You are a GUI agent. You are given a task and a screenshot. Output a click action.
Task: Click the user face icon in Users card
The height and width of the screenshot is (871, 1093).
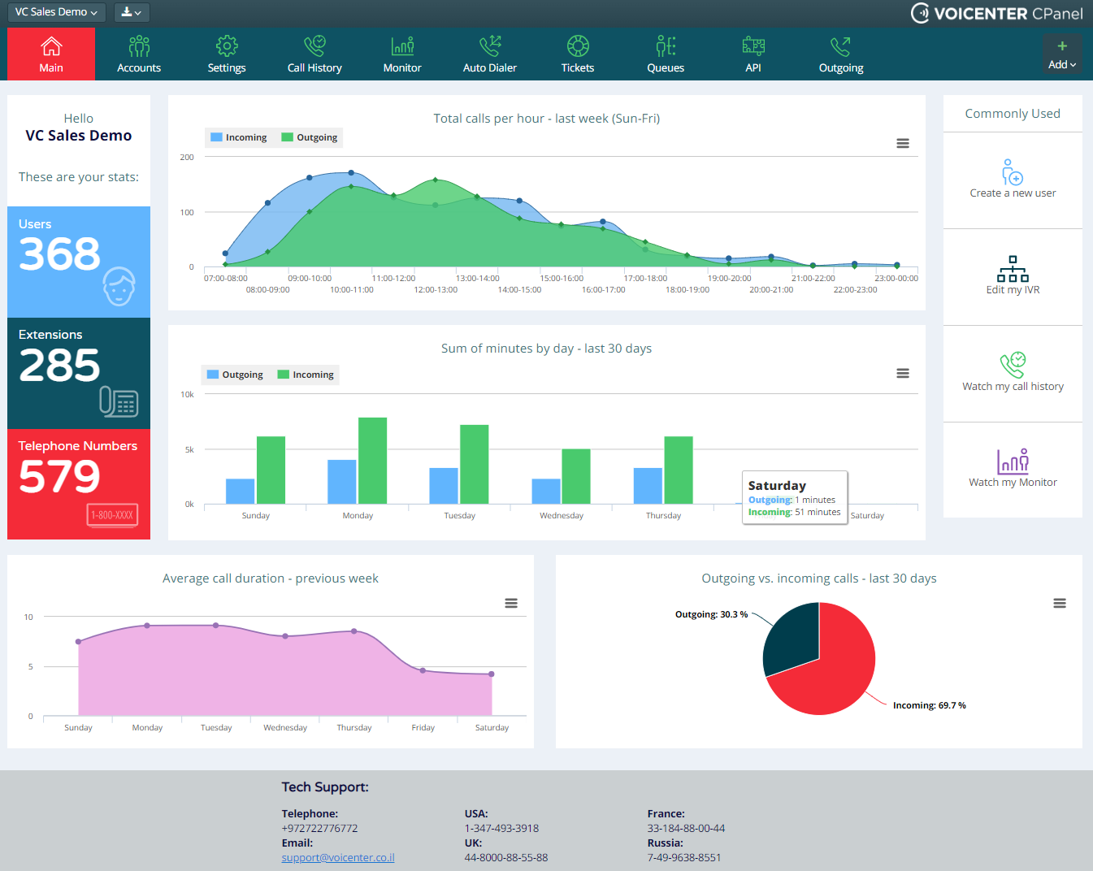click(119, 286)
